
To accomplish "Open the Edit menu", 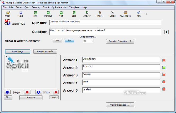I will (x=11, y=7).
